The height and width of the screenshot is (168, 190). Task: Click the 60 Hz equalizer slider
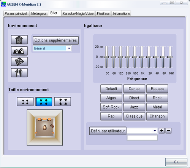click(113, 57)
